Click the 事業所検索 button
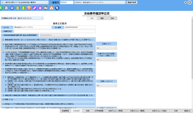The image size is (193, 113). (132, 2)
